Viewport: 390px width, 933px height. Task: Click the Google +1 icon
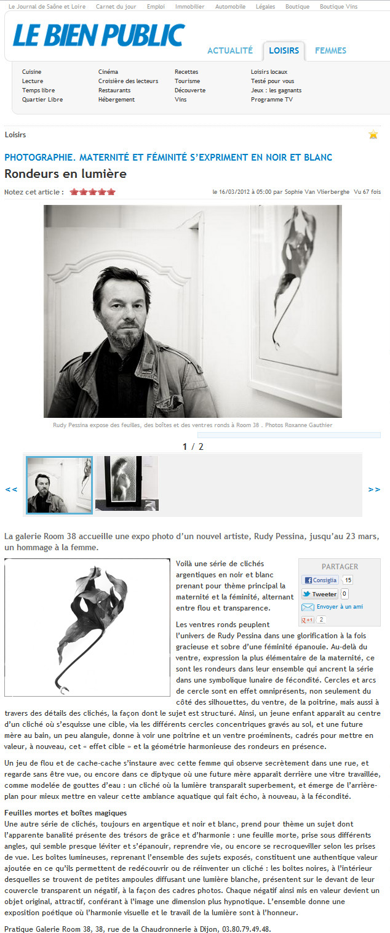(308, 620)
